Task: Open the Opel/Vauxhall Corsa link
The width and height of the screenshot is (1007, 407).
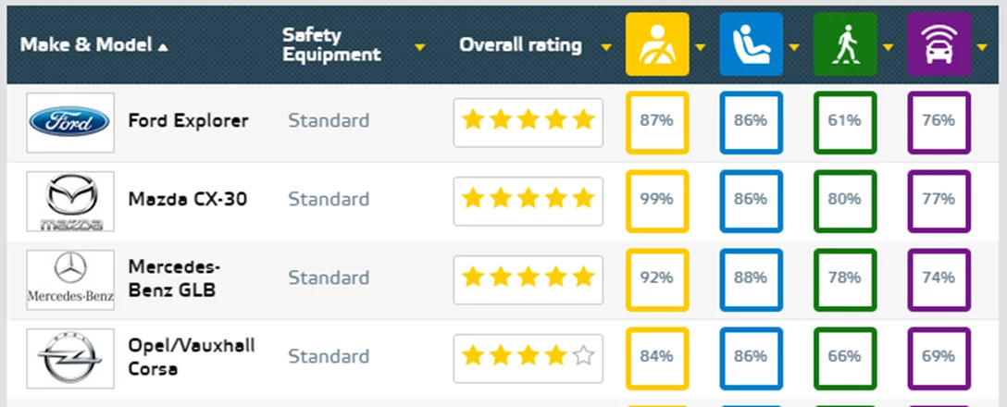Action: click(192, 357)
